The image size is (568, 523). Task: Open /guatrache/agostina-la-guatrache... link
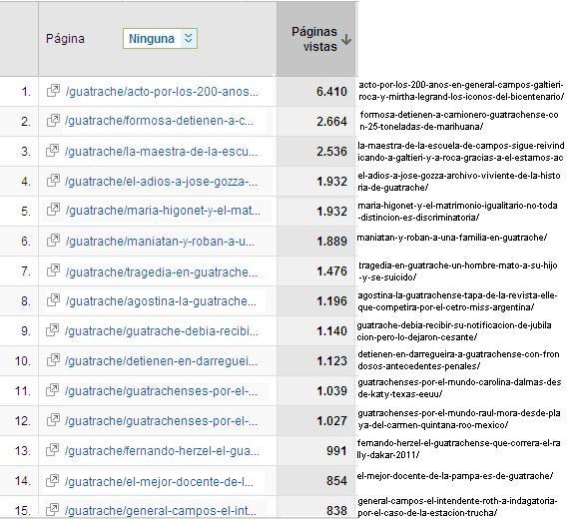click(161, 301)
